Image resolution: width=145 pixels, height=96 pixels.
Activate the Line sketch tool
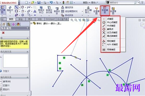[16, 7]
